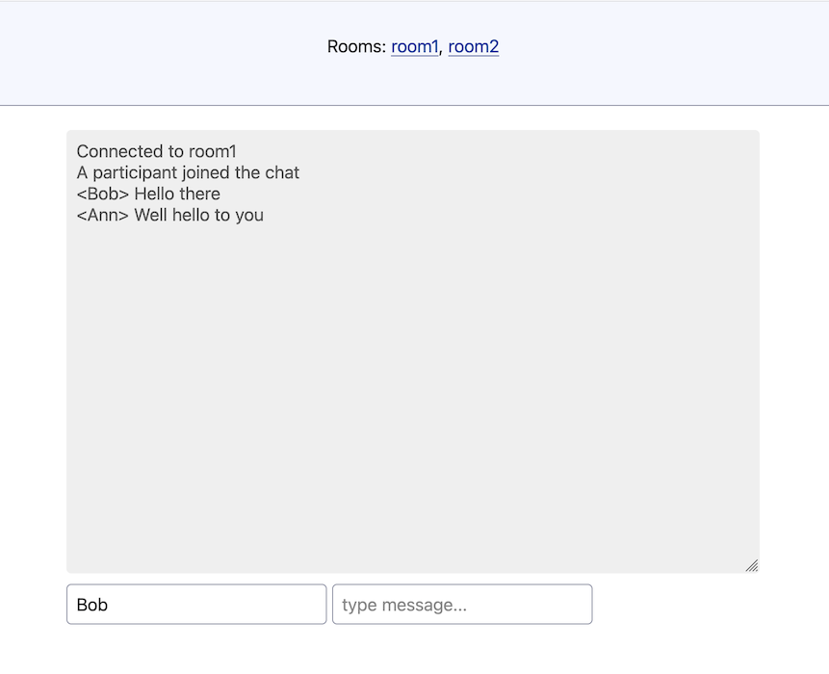Switch to room2 chat room
This screenshot has width=829, height=674.
(x=473, y=46)
